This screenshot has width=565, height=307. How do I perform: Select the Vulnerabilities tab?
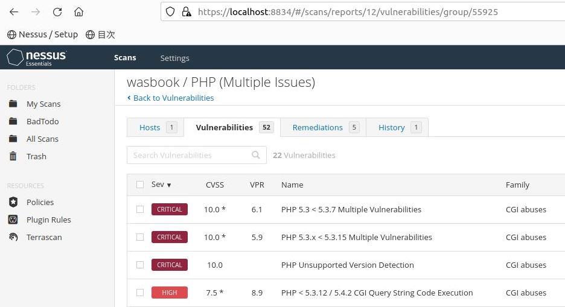tap(232, 127)
